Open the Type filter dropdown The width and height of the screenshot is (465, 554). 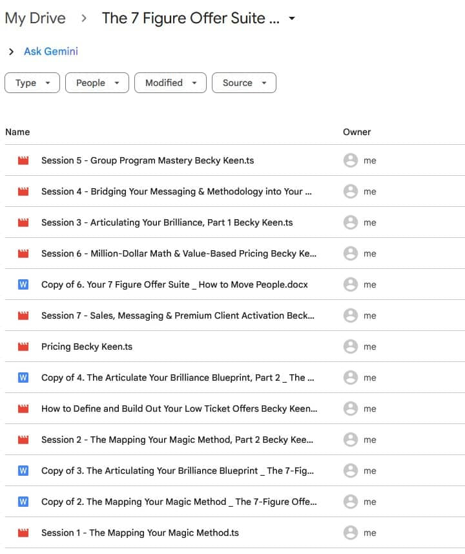click(32, 83)
